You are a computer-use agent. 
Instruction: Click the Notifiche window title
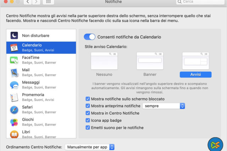(x=113, y=2)
